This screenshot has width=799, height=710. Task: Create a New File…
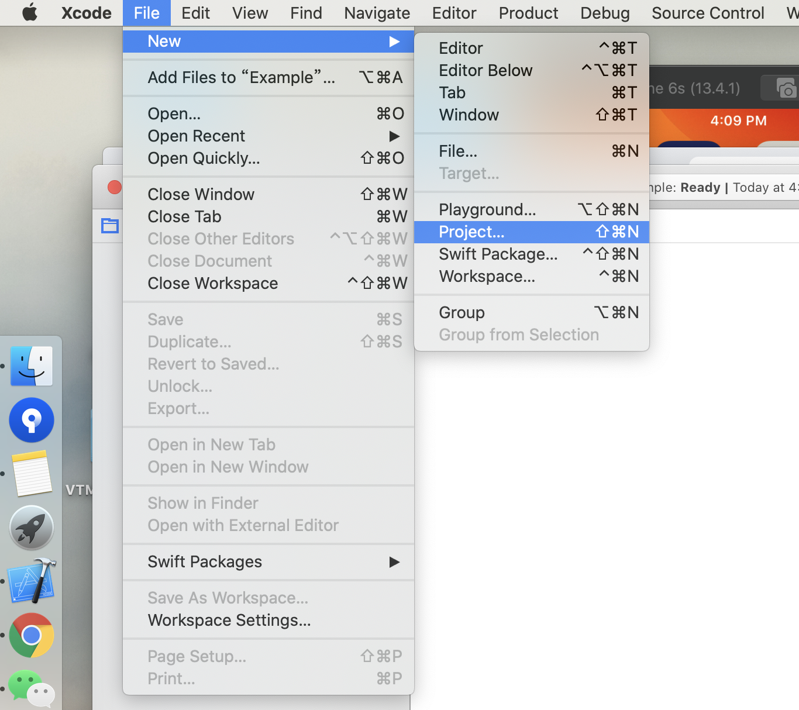click(532, 151)
